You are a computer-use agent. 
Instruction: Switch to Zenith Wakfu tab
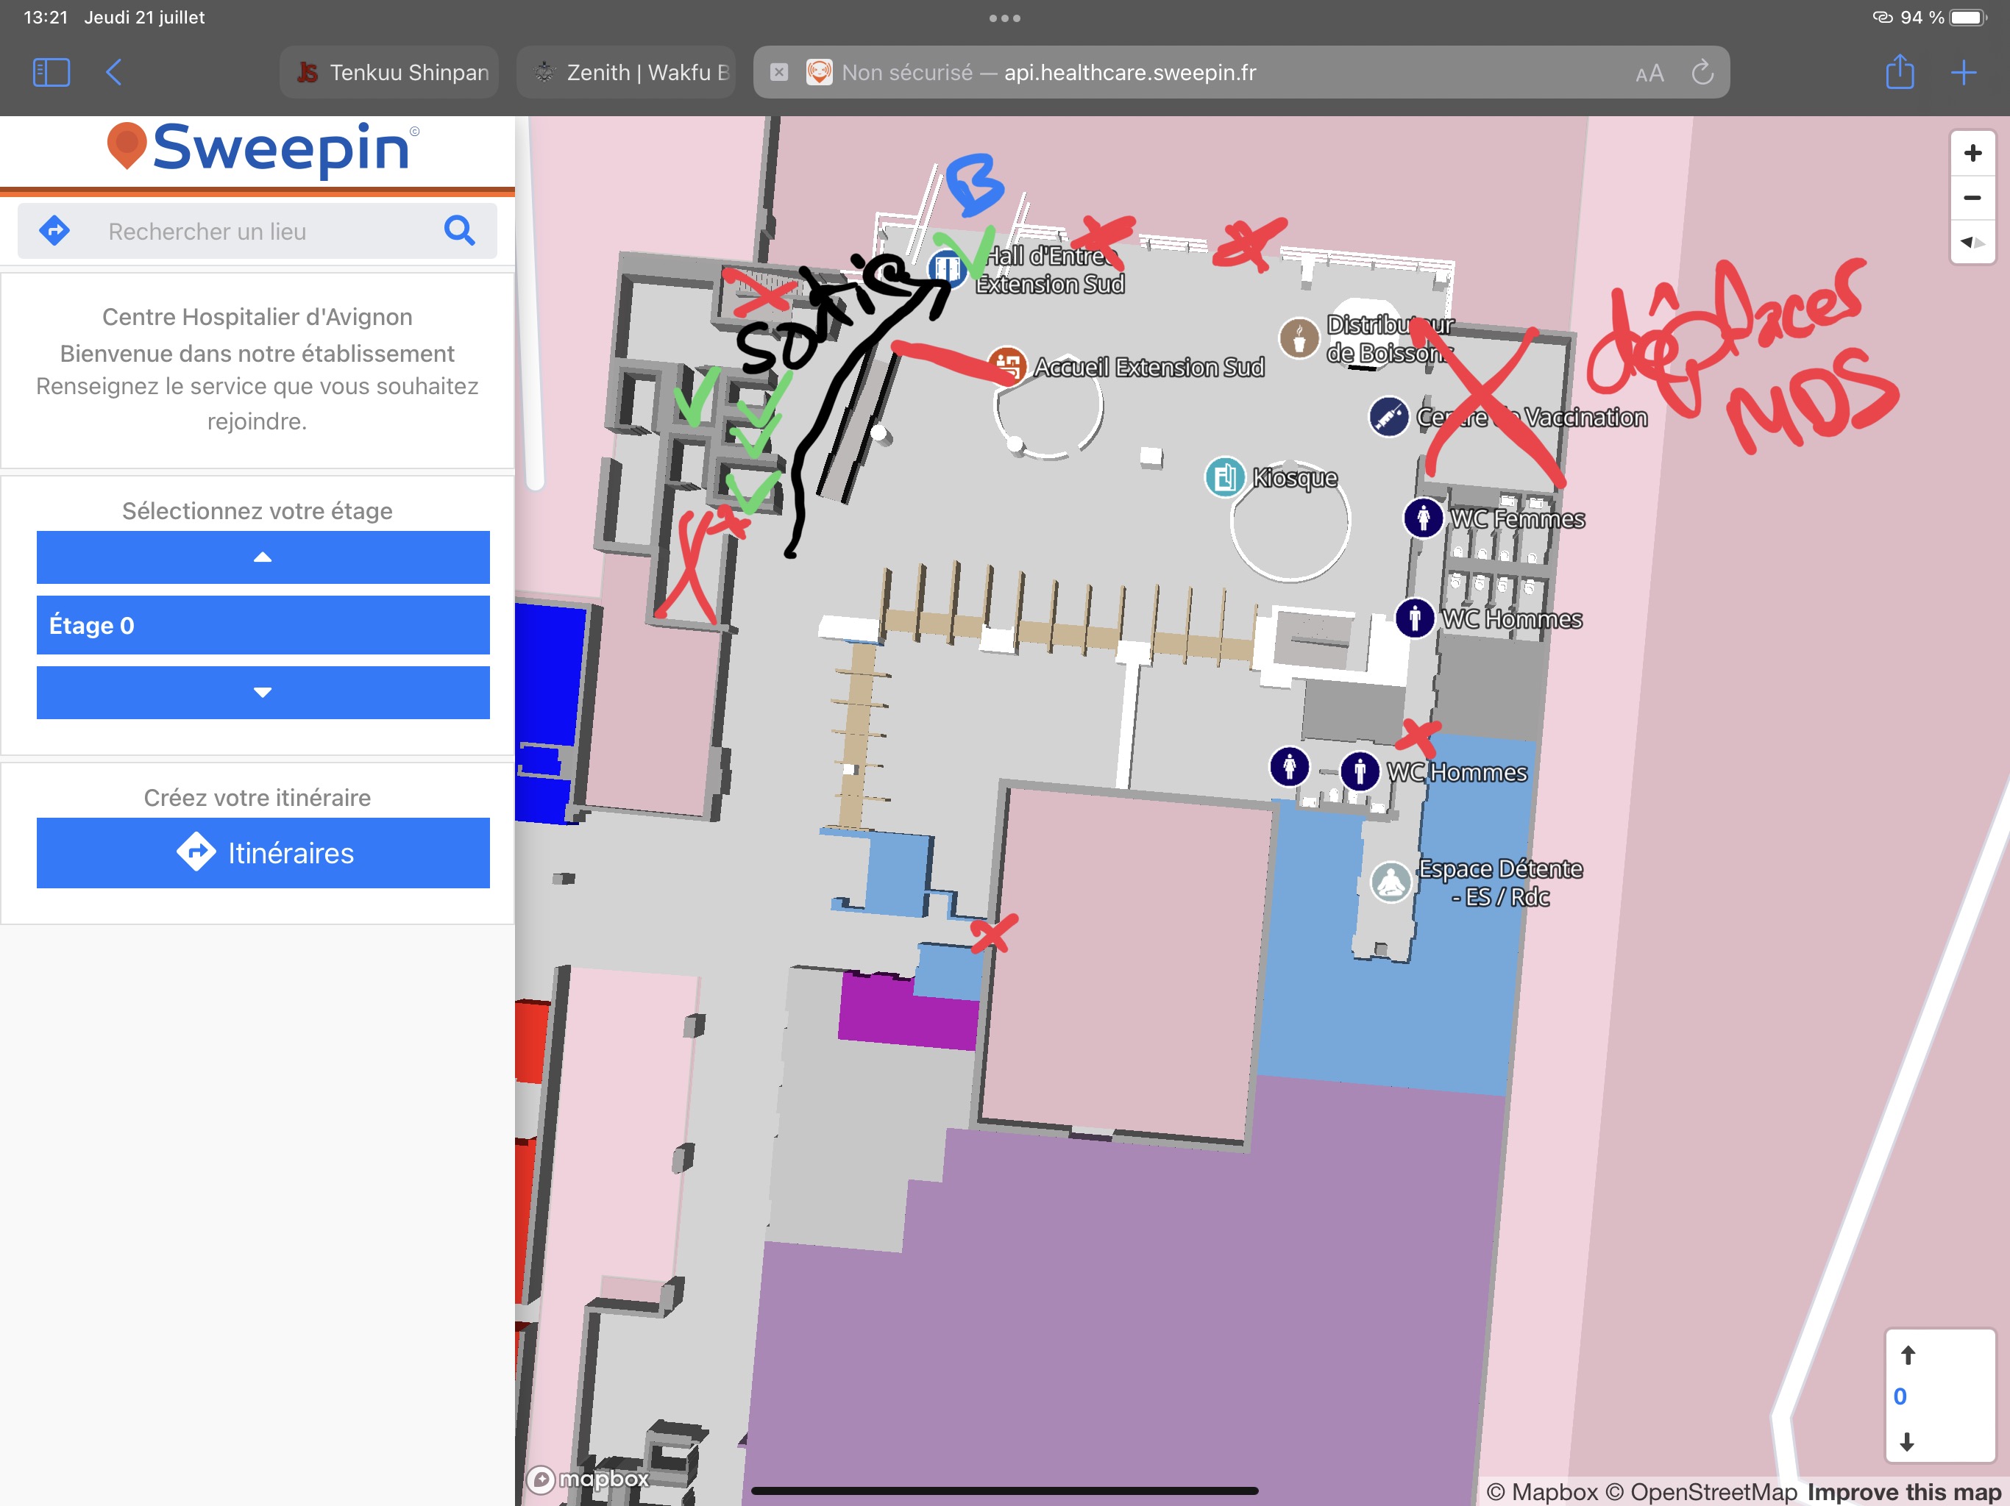tap(626, 72)
